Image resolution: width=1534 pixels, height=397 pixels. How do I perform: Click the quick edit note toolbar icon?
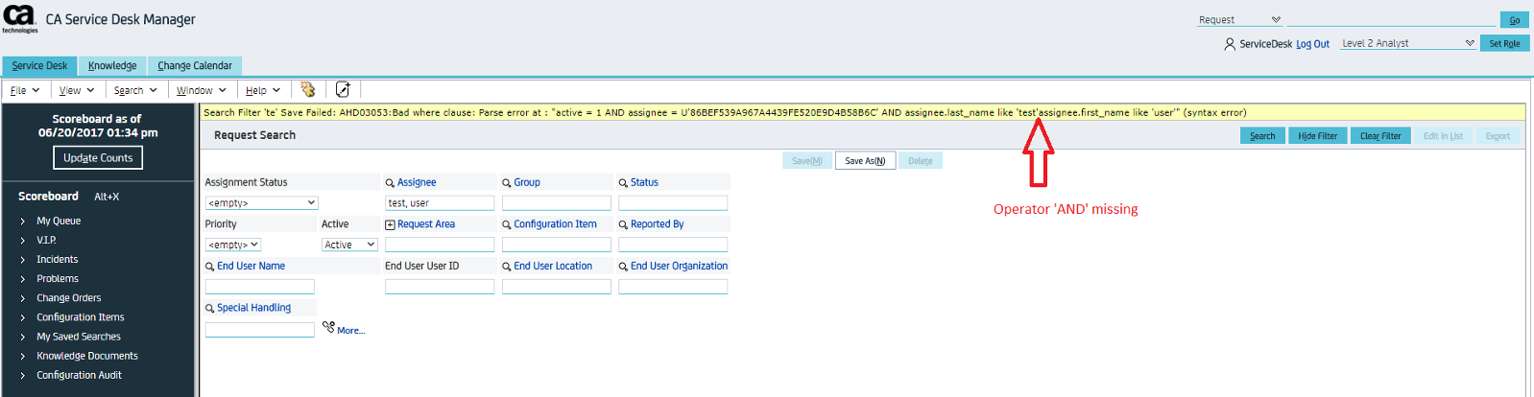[x=343, y=89]
